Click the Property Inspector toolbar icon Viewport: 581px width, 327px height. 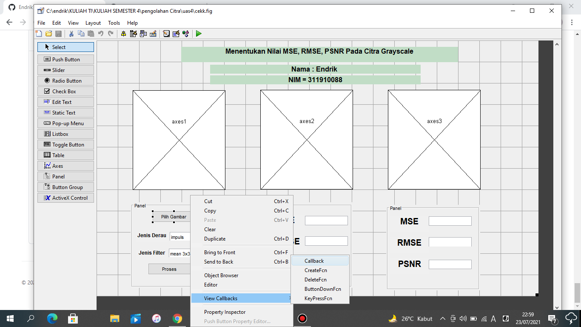(176, 34)
